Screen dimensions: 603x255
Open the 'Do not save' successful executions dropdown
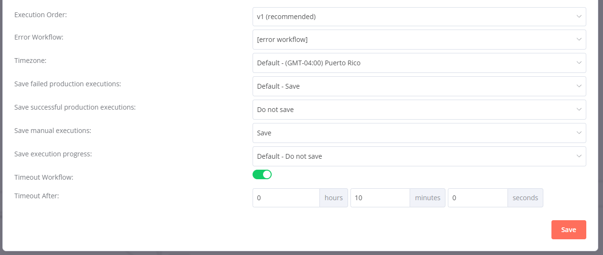click(411, 110)
